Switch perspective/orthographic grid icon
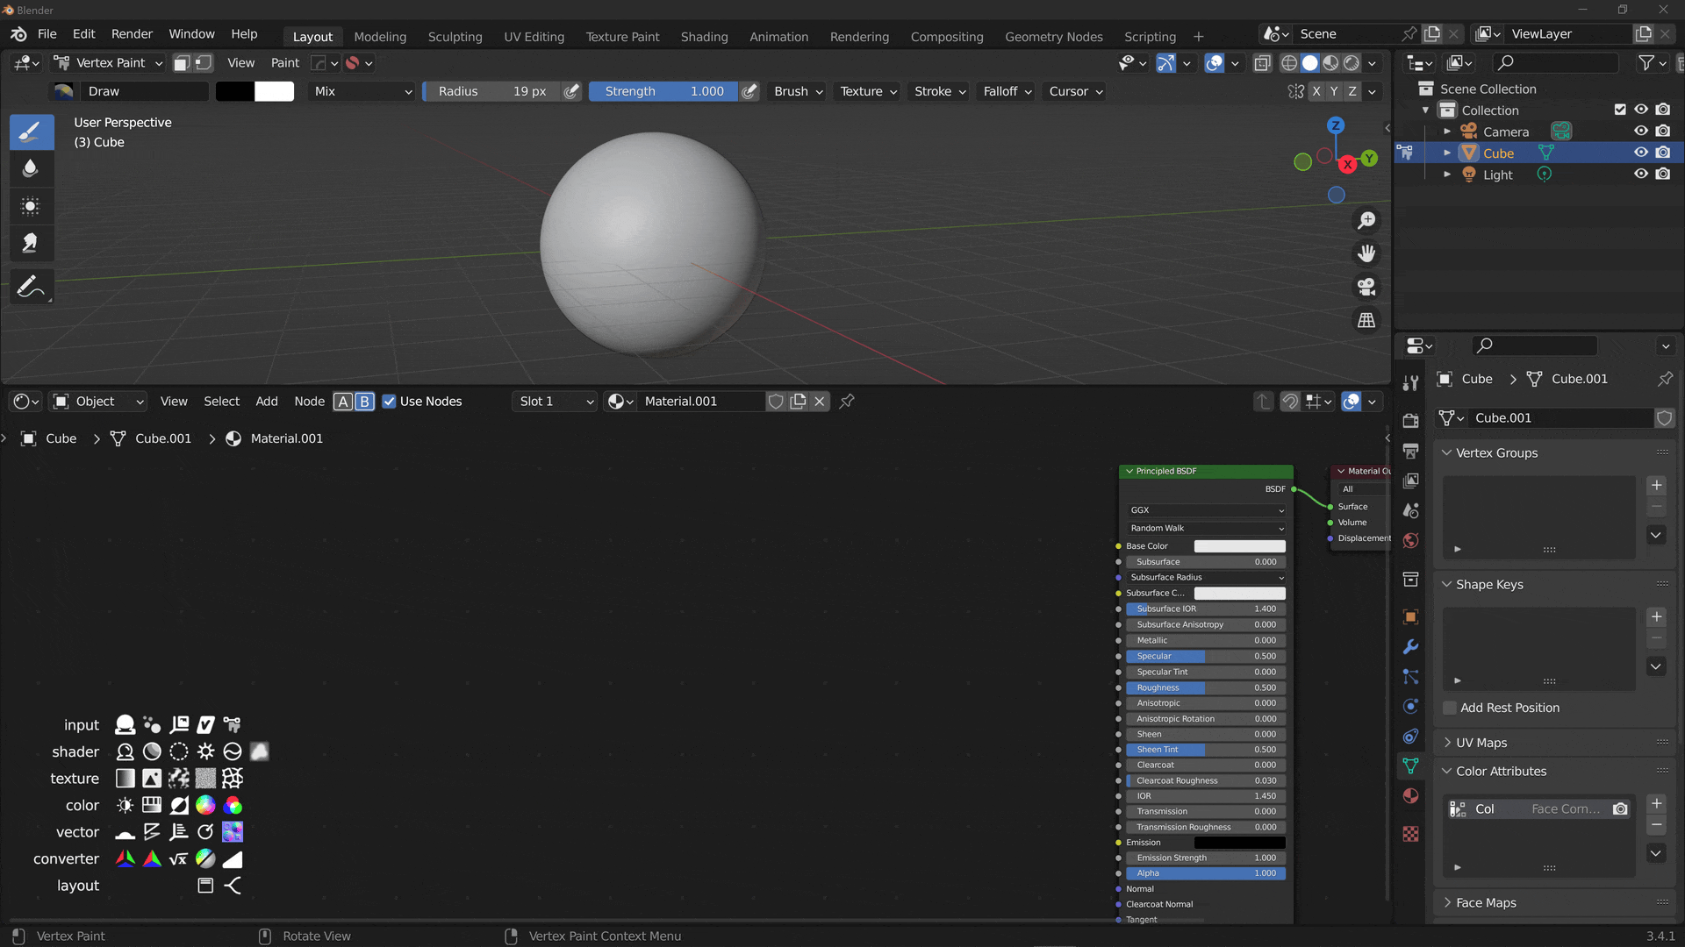This screenshot has width=1685, height=947. pyautogui.click(x=1366, y=321)
